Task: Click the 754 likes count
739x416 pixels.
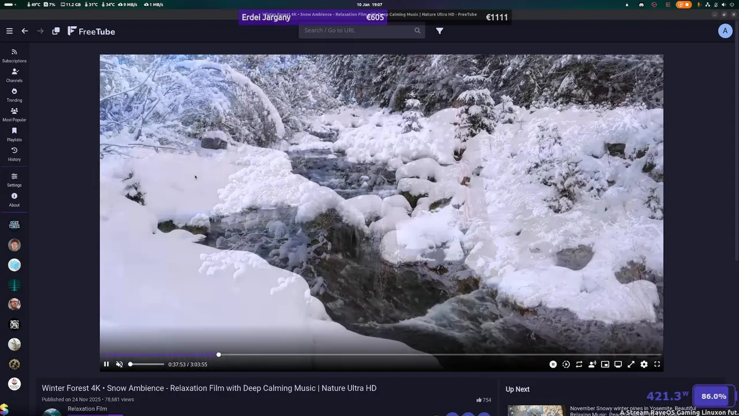Action: tap(484, 400)
